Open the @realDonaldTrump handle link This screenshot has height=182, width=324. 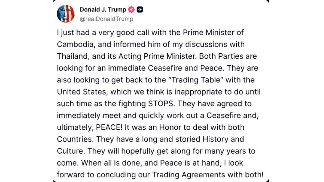point(106,19)
